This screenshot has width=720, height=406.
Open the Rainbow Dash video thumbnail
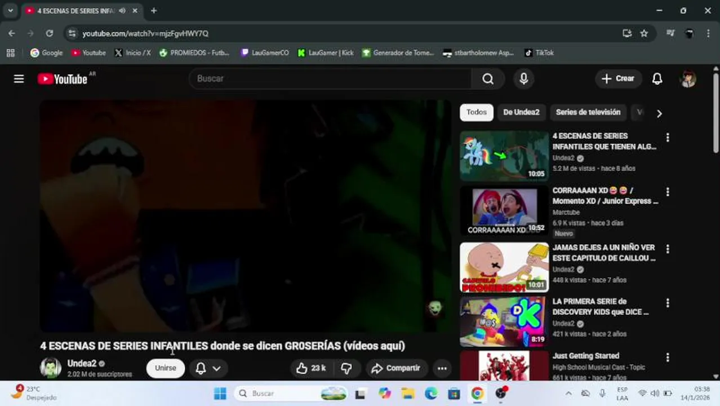pyautogui.click(x=504, y=156)
